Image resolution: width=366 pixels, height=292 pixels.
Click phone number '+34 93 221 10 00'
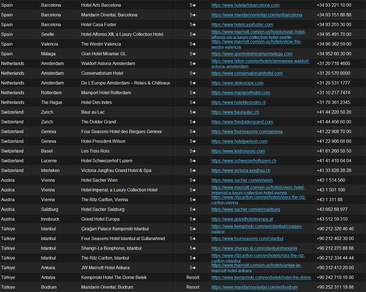click(334, 5)
